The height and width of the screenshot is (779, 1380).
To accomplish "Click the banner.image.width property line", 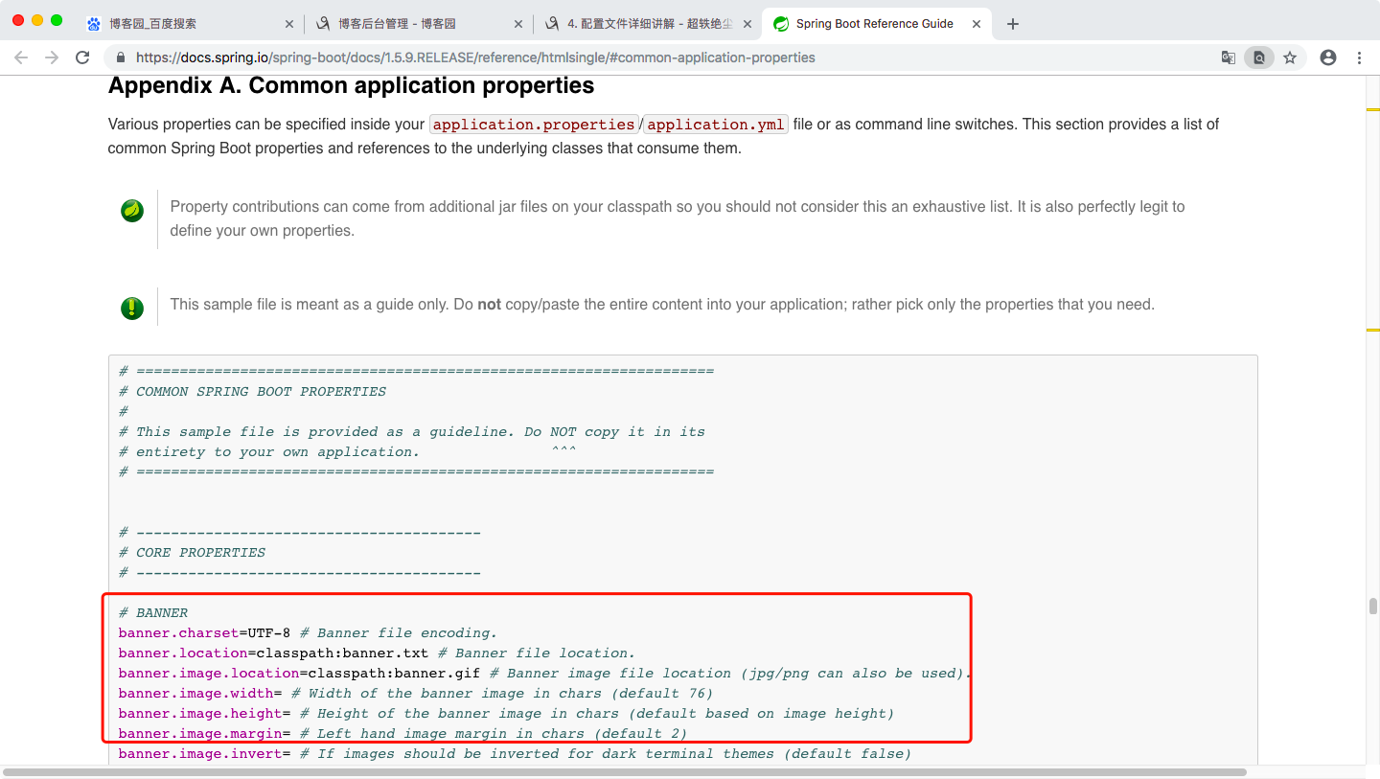I will 416,693.
